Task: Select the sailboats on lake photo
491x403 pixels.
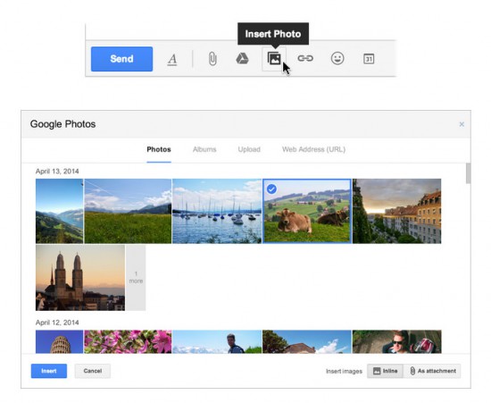Action: click(x=217, y=211)
